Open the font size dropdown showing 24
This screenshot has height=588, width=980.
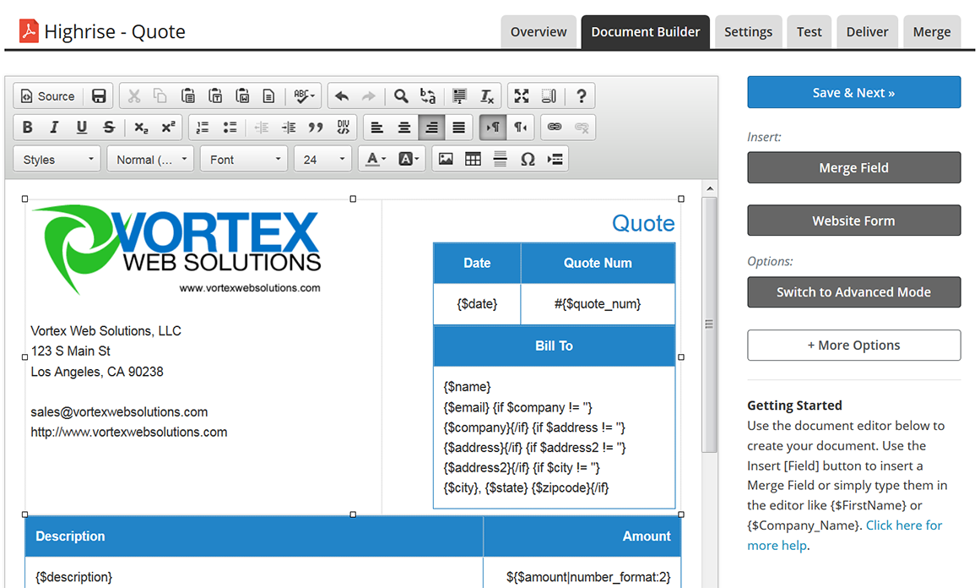click(322, 159)
